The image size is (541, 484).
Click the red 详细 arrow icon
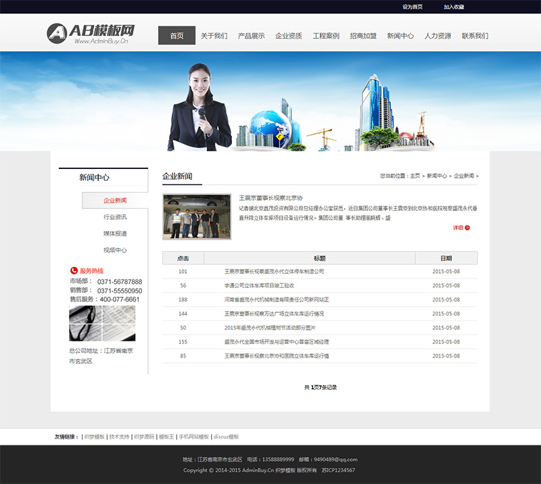(467, 228)
